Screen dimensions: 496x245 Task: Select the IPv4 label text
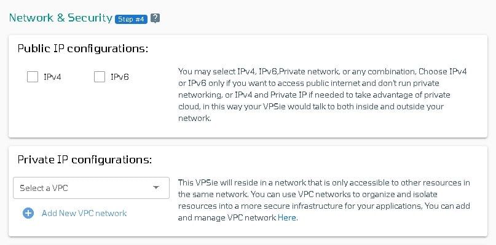point(52,77)
